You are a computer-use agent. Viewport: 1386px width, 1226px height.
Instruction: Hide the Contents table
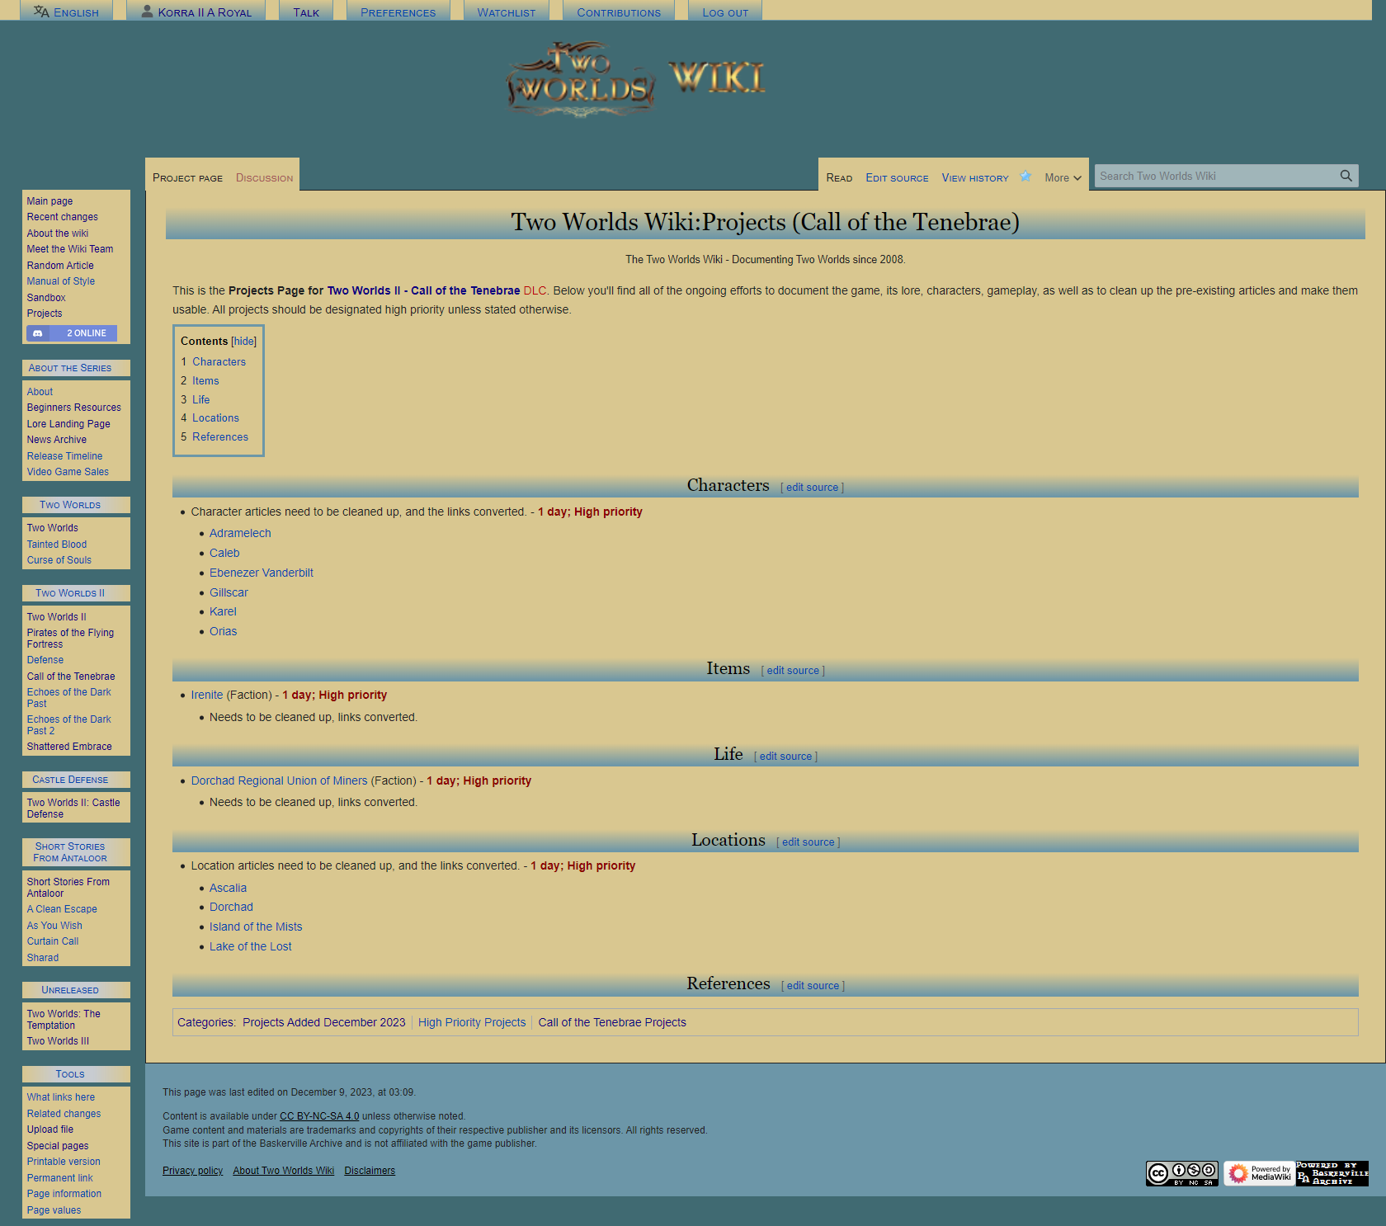[x=244, y=342]
